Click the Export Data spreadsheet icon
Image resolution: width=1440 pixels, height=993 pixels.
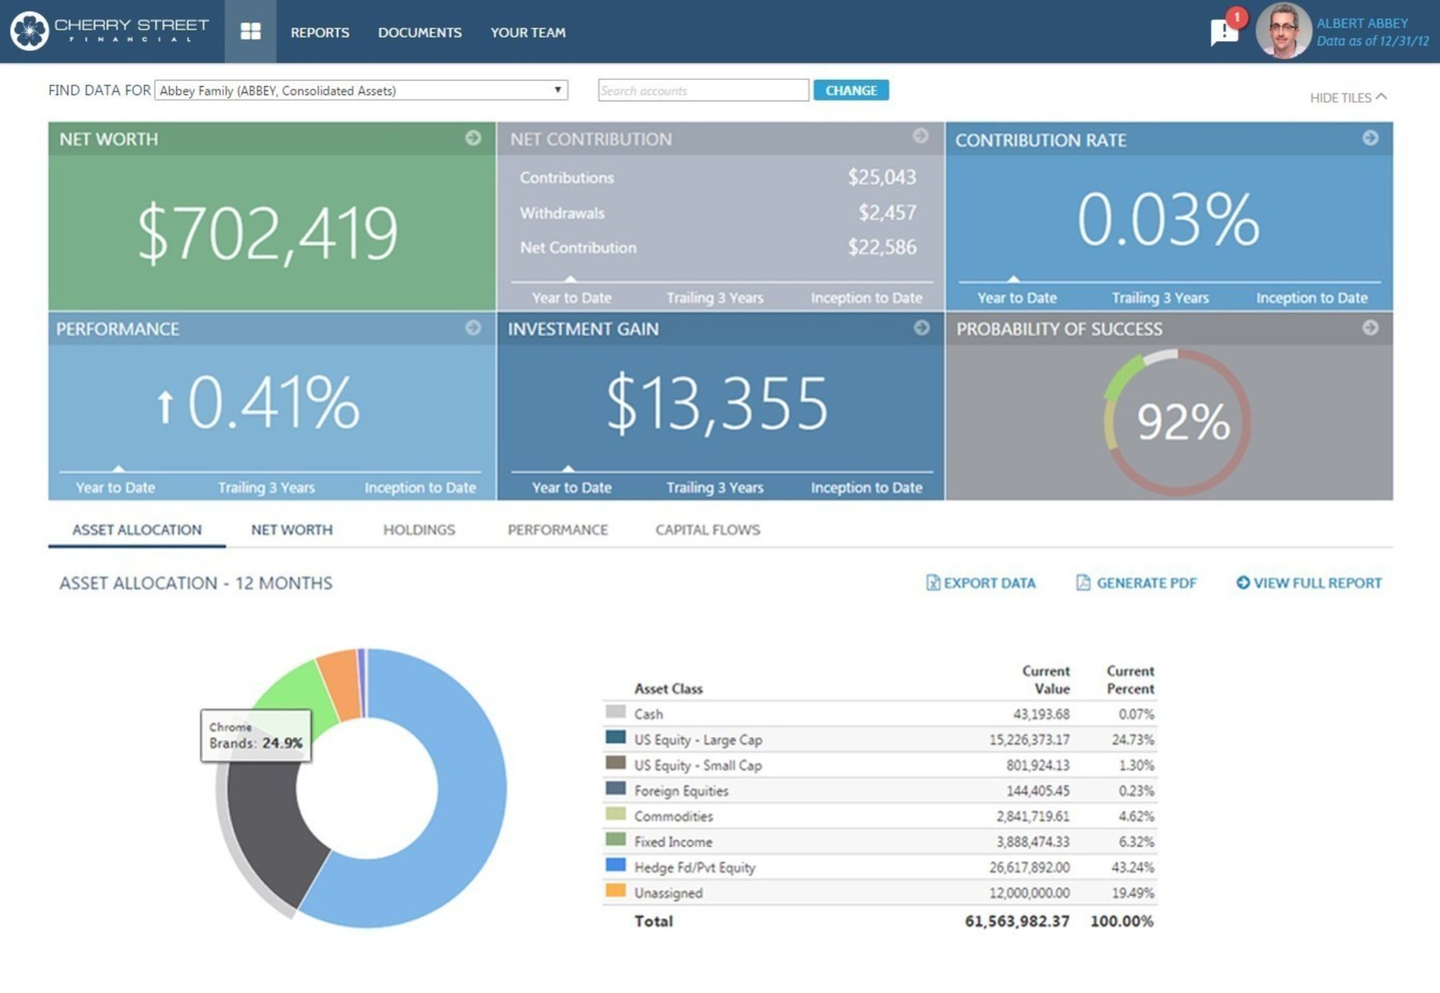tap(932, 584)
